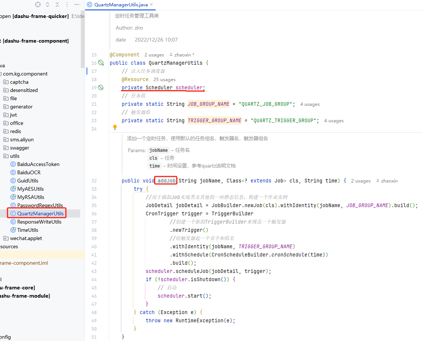Click the injection gutter icon on line 19
This screenshot has height=341, width=422.
click(x=101, y=87)
